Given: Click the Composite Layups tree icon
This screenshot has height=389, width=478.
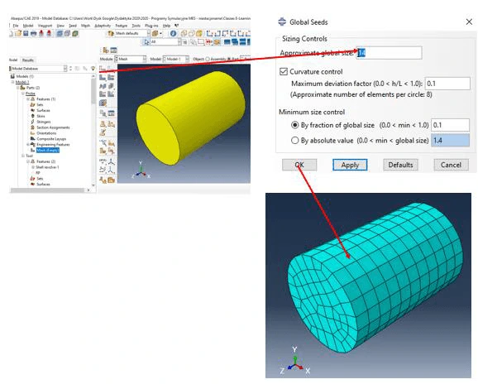Looking at the screenshot, I should [x=32, y=139].
